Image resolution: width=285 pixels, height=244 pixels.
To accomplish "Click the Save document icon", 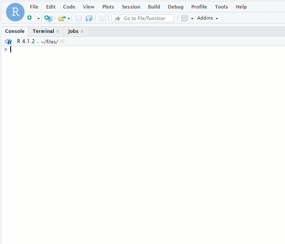I will point(79,18).
